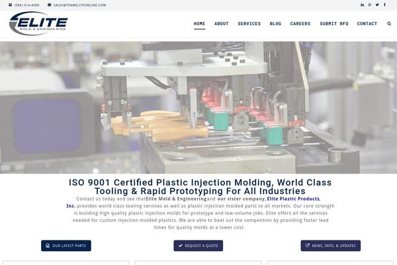Image resolution: width=397 pixels, height=265 pixels.
Task: Click the envelope icon beside email address
Action: pos(50,5)
